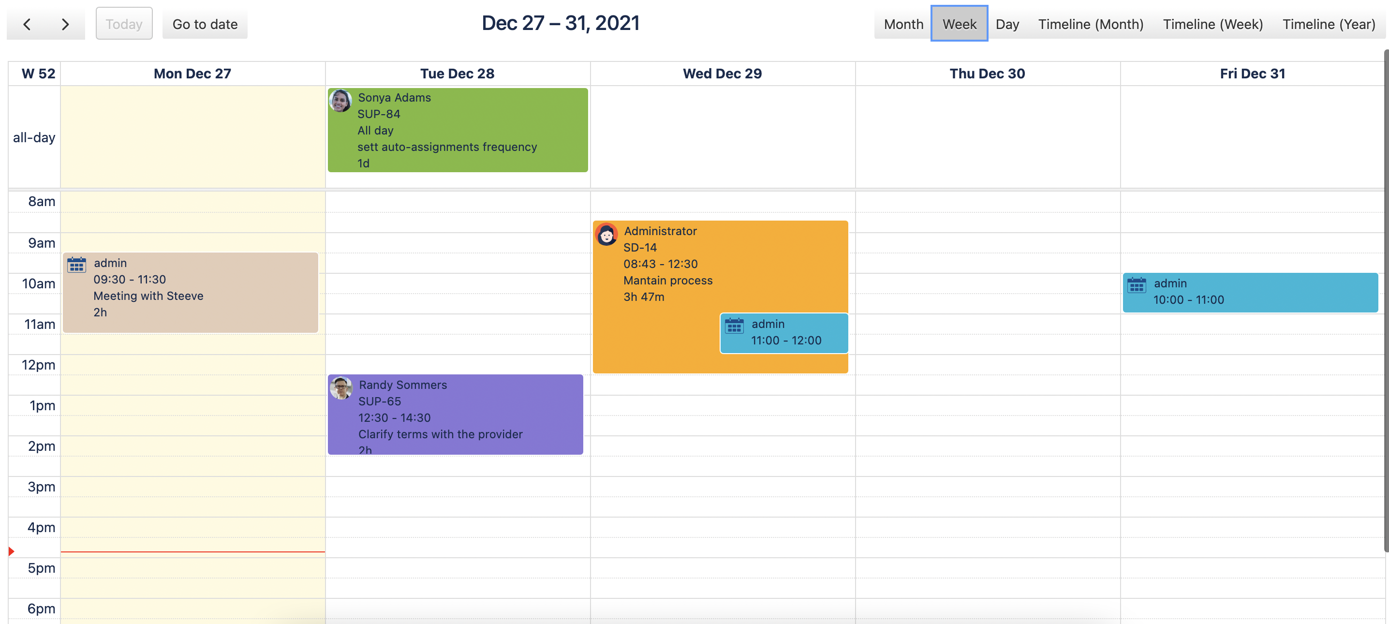Click the red current-time marker arrow
1389x624 pixels.
[11, 551]
